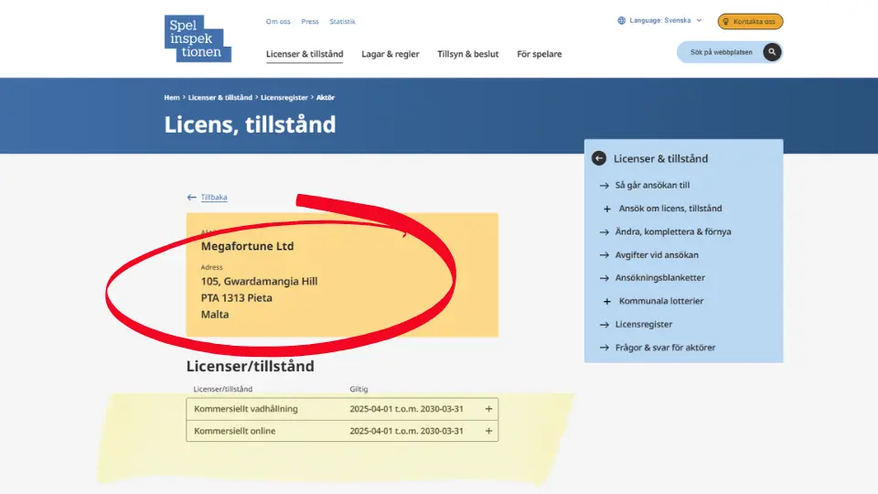Focus the Sök på webbplatsen search field

click(722, 52)
